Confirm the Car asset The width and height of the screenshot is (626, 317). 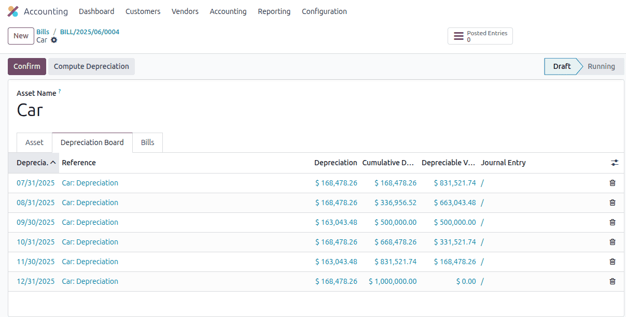[26, 66]
